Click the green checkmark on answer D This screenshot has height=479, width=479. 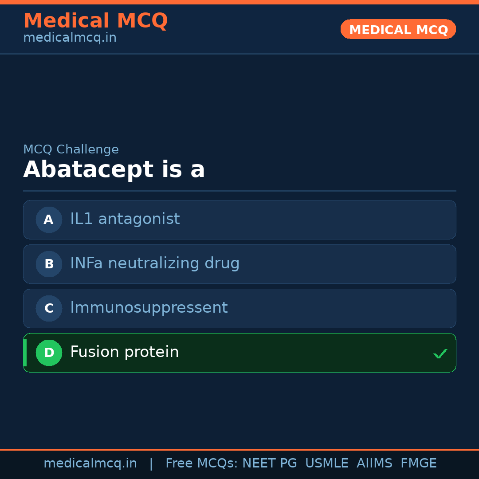click(x=440, y=353)
